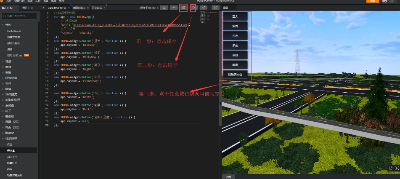
Task: Click the search magnifier icon in sidebar
Action: [5, 16]
